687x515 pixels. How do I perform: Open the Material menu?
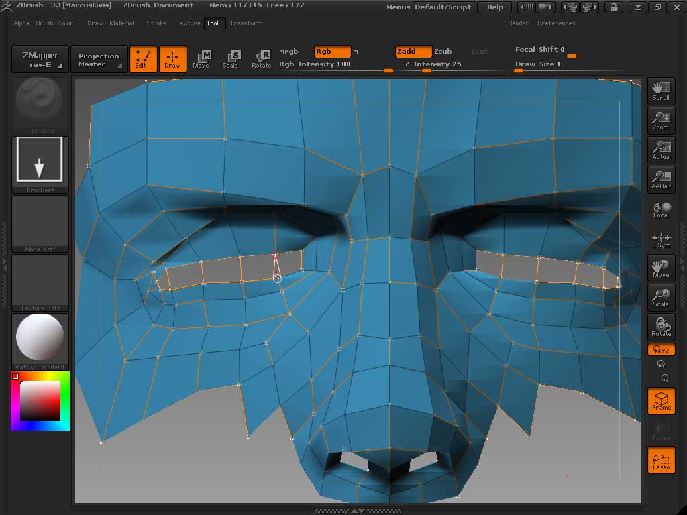click(x=122, y=23)
